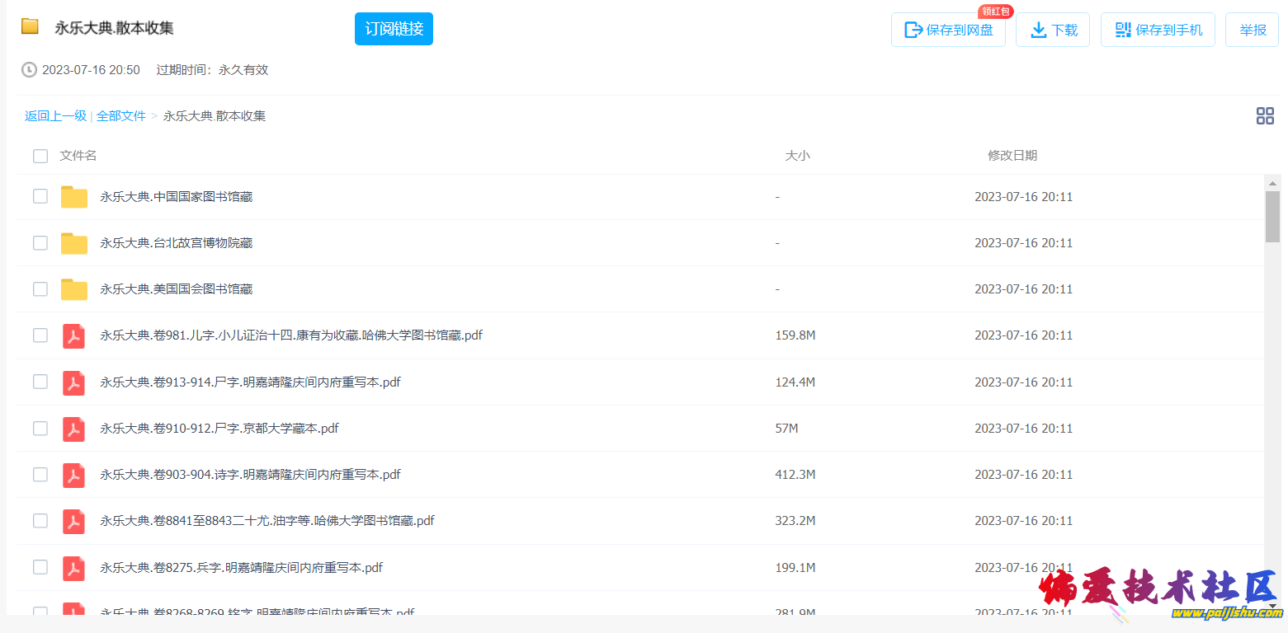Screen dimensions: 1288x633
Task: Open the 永乐大典.中国国家图书馆藏 folder icon
Action: 73,196
